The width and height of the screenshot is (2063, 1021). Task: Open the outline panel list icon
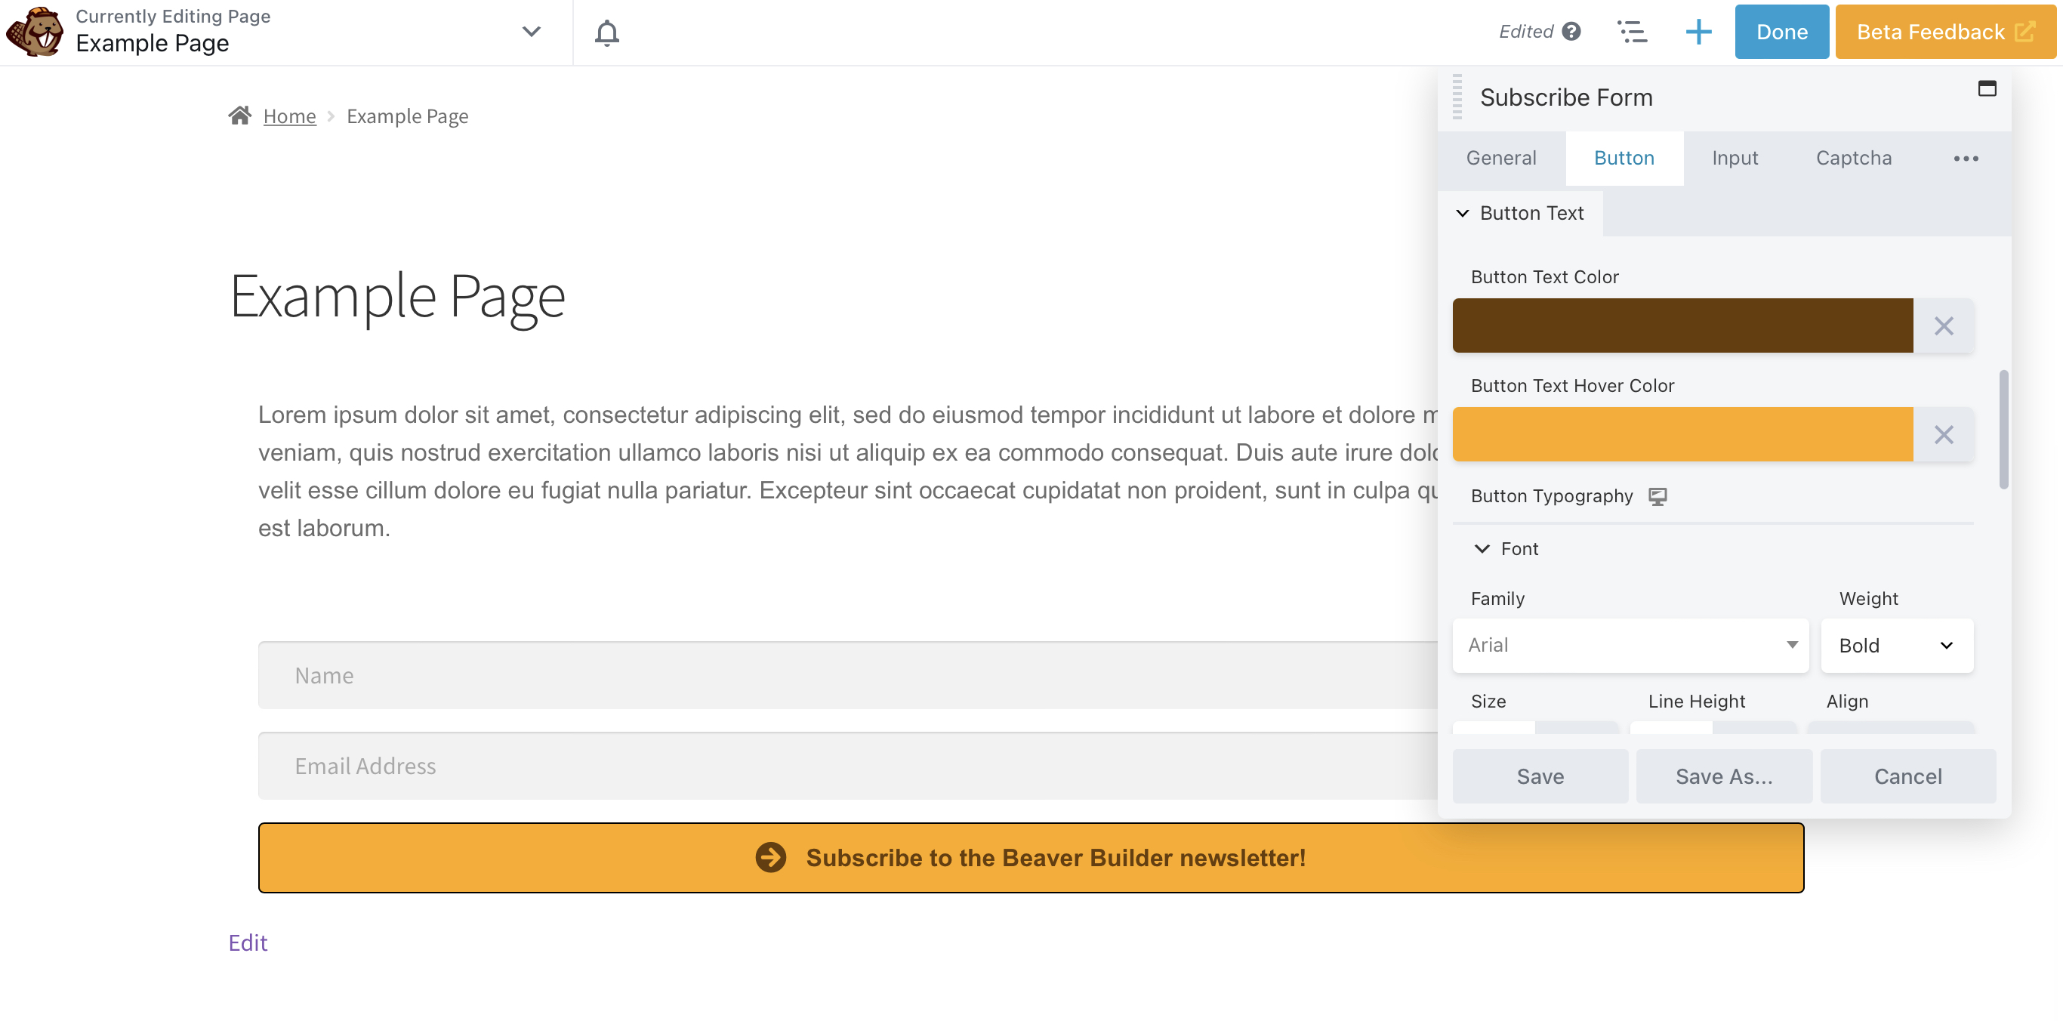pyautogui.click(x=1631, y=32)
